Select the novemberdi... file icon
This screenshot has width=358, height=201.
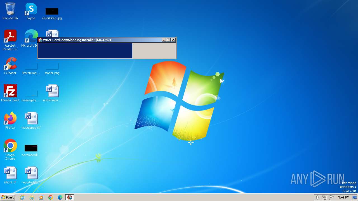(x=31, y=150)
